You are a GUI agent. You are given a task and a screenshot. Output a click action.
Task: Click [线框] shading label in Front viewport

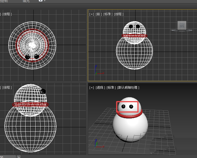coord(119,14)
